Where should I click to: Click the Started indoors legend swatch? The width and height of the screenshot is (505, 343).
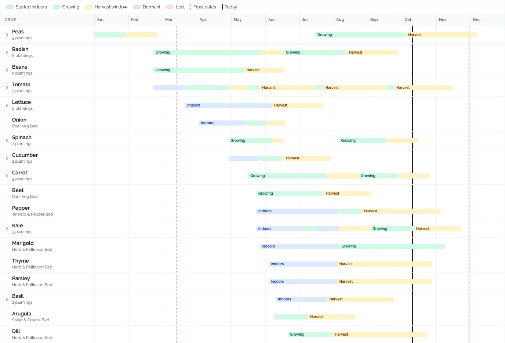[10, 7]
